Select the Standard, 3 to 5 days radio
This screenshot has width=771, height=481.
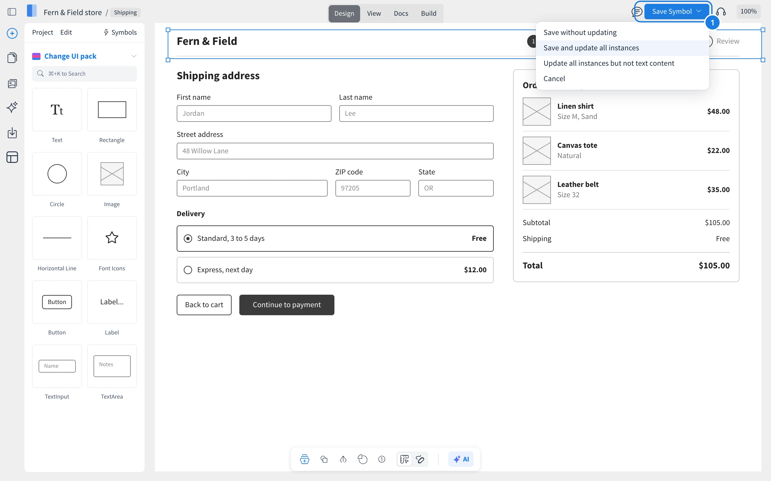pos(188,239)
